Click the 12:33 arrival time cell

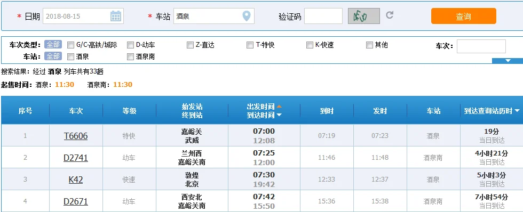click(x=327, y=180)
